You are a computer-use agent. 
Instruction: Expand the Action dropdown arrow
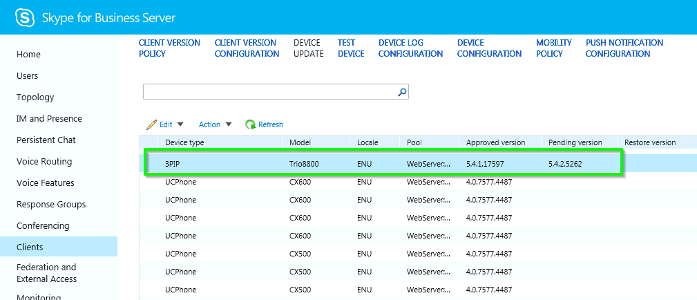point(229,124)
